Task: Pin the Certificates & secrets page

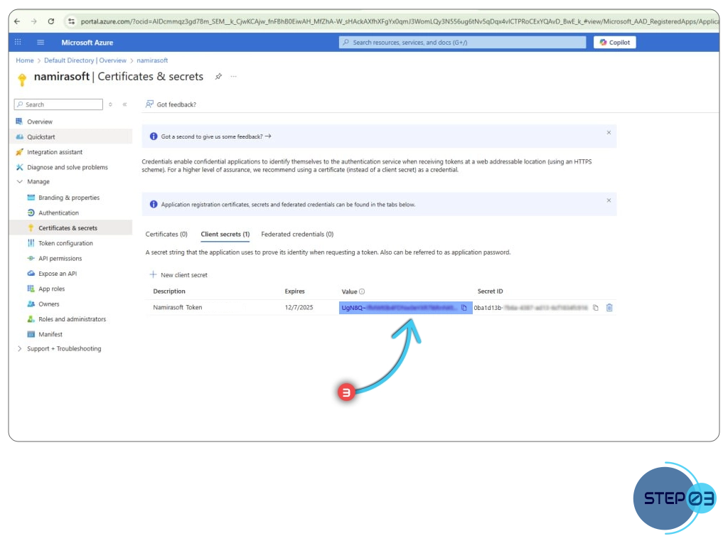Action: [218, 77]
